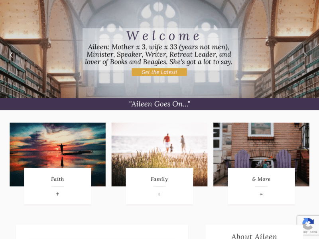Click the Welcome heading on slider
Viewport: 319px width, 239px height.
tap(163, 36)
